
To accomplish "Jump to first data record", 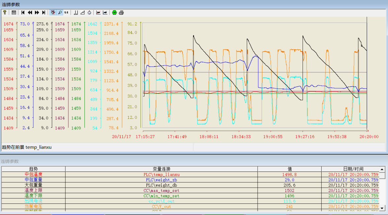I will 23,12.
